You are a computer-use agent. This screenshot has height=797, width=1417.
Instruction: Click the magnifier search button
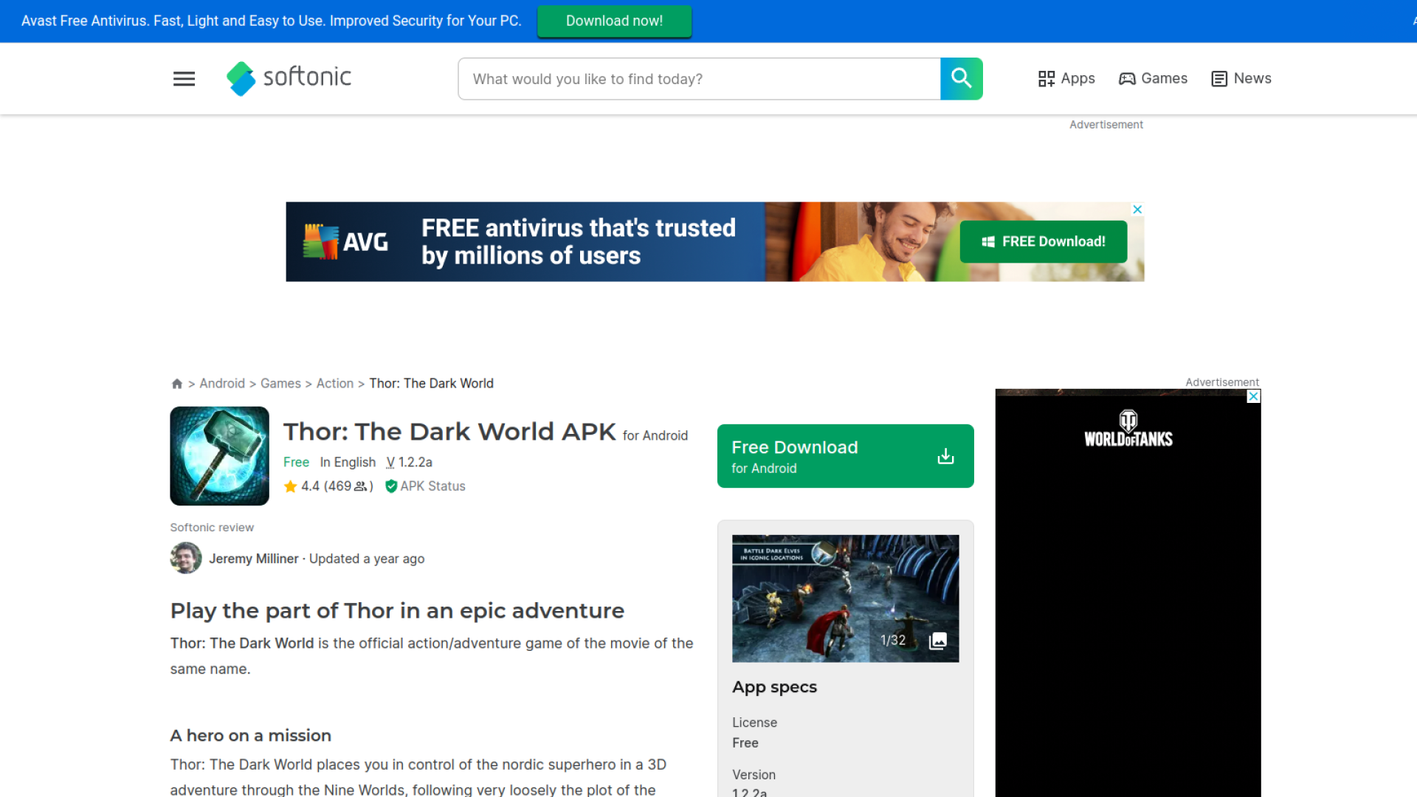pos(961,78)
